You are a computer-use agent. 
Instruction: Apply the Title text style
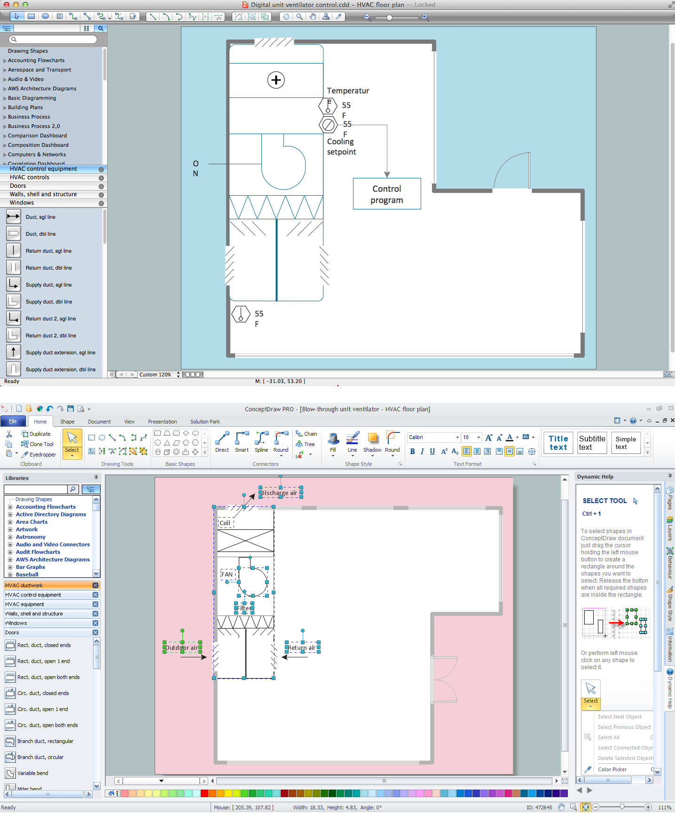point(558,443)
